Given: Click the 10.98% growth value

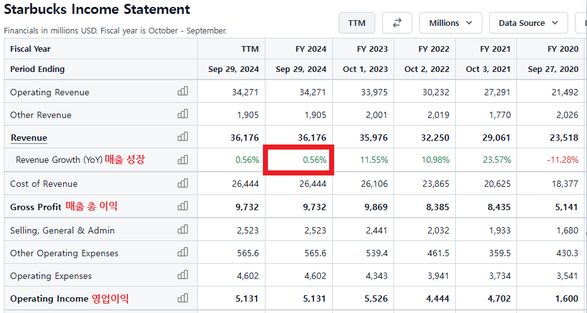Looking at the screenshot, I should [436, 160].
